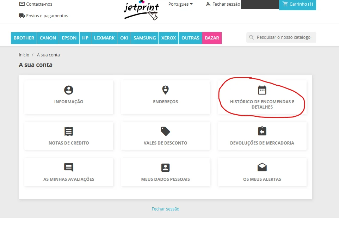Viewport: 339px width, 226px height.
Task: Open the pink BAZAR category
Action: coord(212,38)
